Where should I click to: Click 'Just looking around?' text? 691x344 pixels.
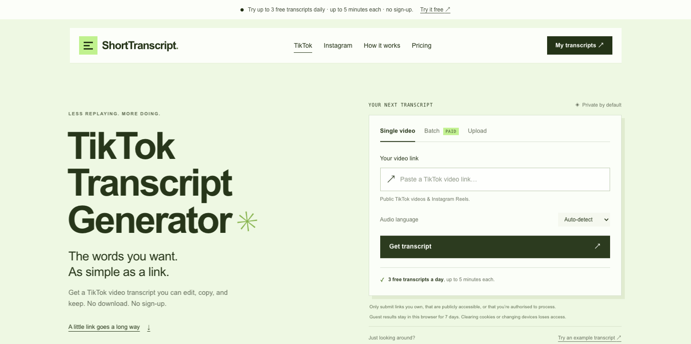coord(392,338)
